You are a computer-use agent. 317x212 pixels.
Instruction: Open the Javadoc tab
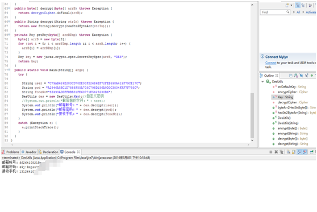click(29, 152)
